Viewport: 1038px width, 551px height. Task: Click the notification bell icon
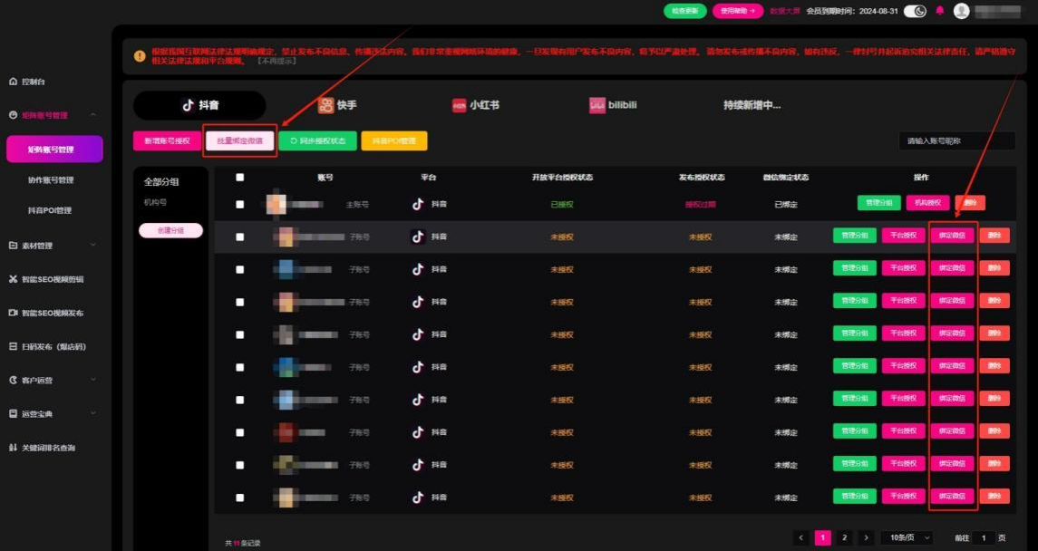pos(939,11)
